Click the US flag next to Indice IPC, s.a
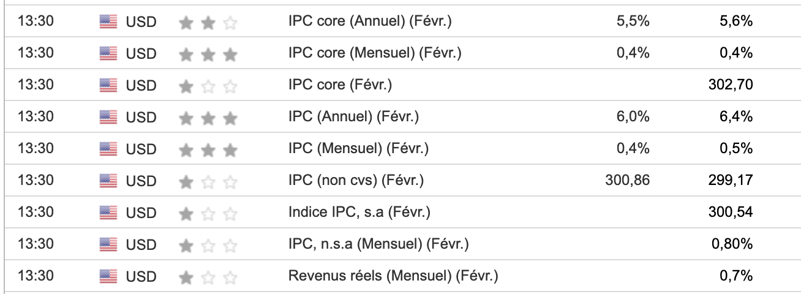This screenshot has width=801, height=294. click(x=108, y=213)
